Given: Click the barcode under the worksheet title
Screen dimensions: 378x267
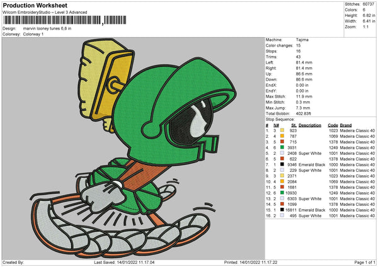Looking at the screenshot, I should tap(65, 20).
